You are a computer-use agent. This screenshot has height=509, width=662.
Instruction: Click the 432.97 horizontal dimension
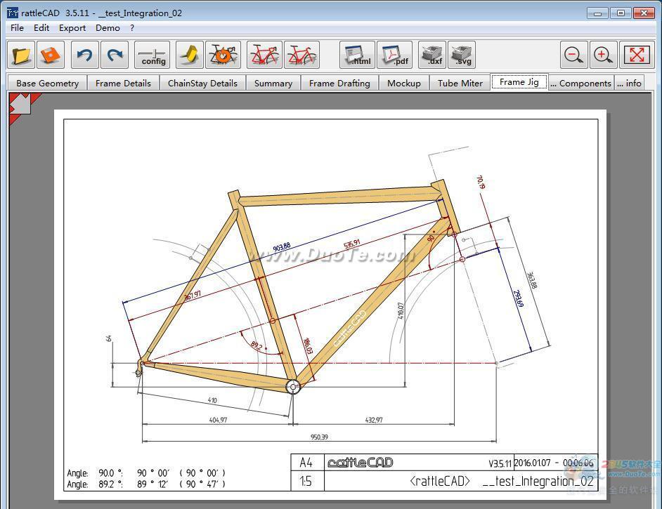pyautogui.click(x=374, y=420)
